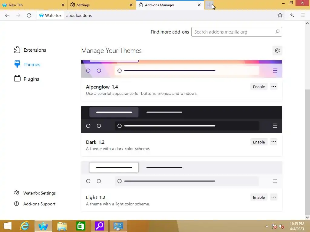Go to the Extensions section

(30, 50)
